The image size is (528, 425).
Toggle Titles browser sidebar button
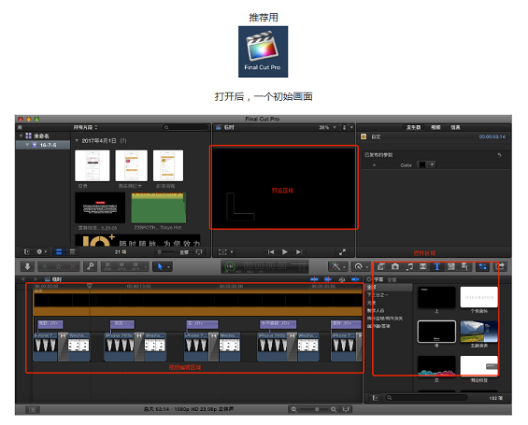tap(375, 398)
